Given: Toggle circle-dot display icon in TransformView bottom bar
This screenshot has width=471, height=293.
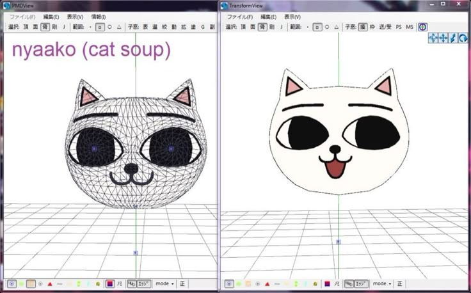Looking at the screenshot, I should [x=229, y=283].
